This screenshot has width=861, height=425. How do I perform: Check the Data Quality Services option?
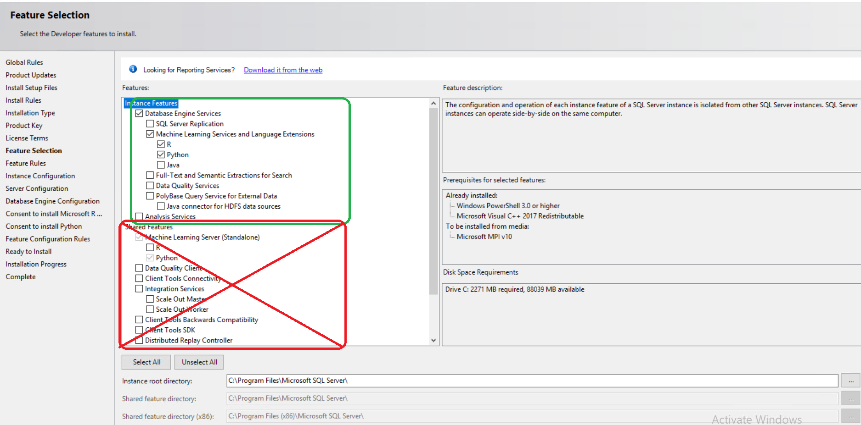click(x=150, y=186)
